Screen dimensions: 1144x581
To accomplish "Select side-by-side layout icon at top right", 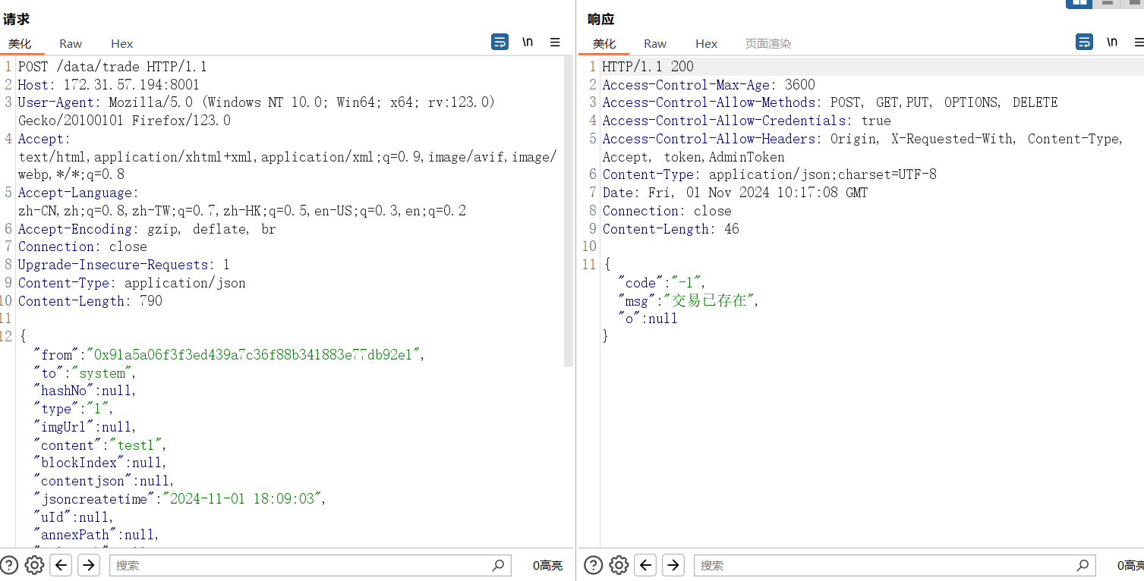I will 1079,3.
